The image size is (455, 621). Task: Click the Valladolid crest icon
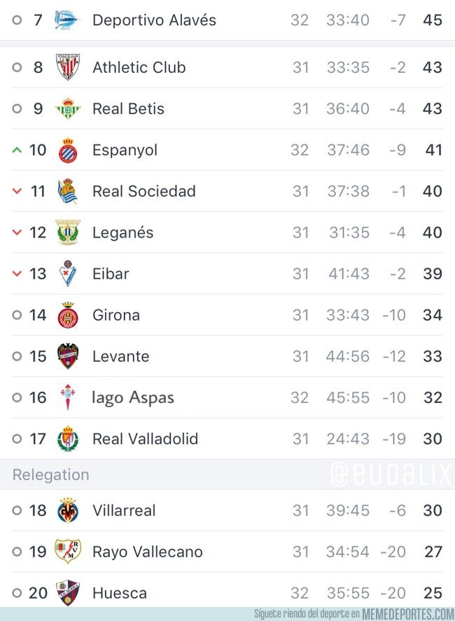tap(68, 439)
